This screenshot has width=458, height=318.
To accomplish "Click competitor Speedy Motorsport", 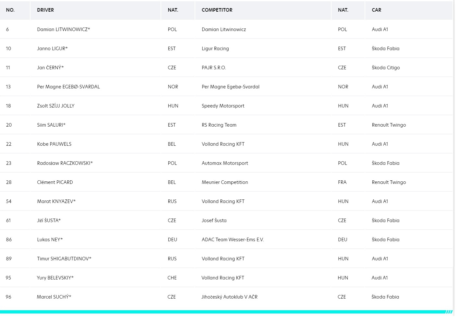I will pos(223,106).
